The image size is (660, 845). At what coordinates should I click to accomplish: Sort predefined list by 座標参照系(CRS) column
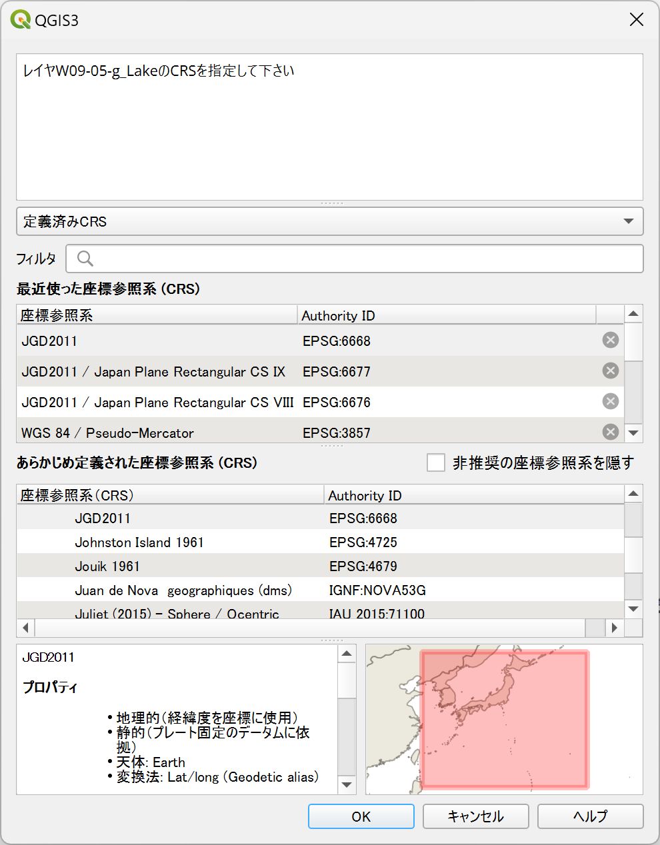(171, 495)
